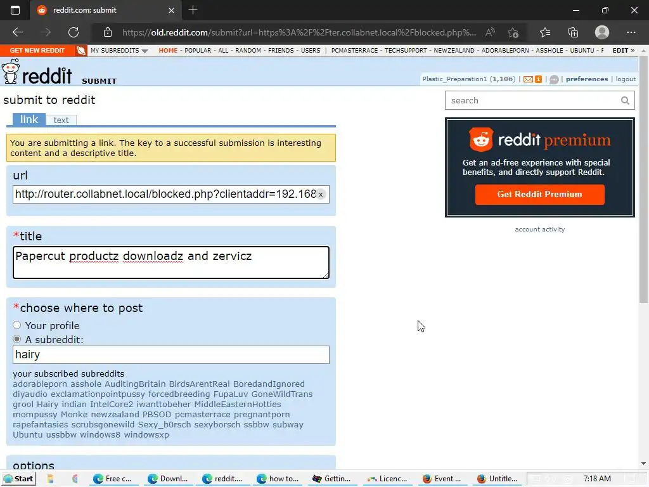649x487 pixels.
Task: Open the file explorer taskbar icon
Action: click(x=50, y=479)
